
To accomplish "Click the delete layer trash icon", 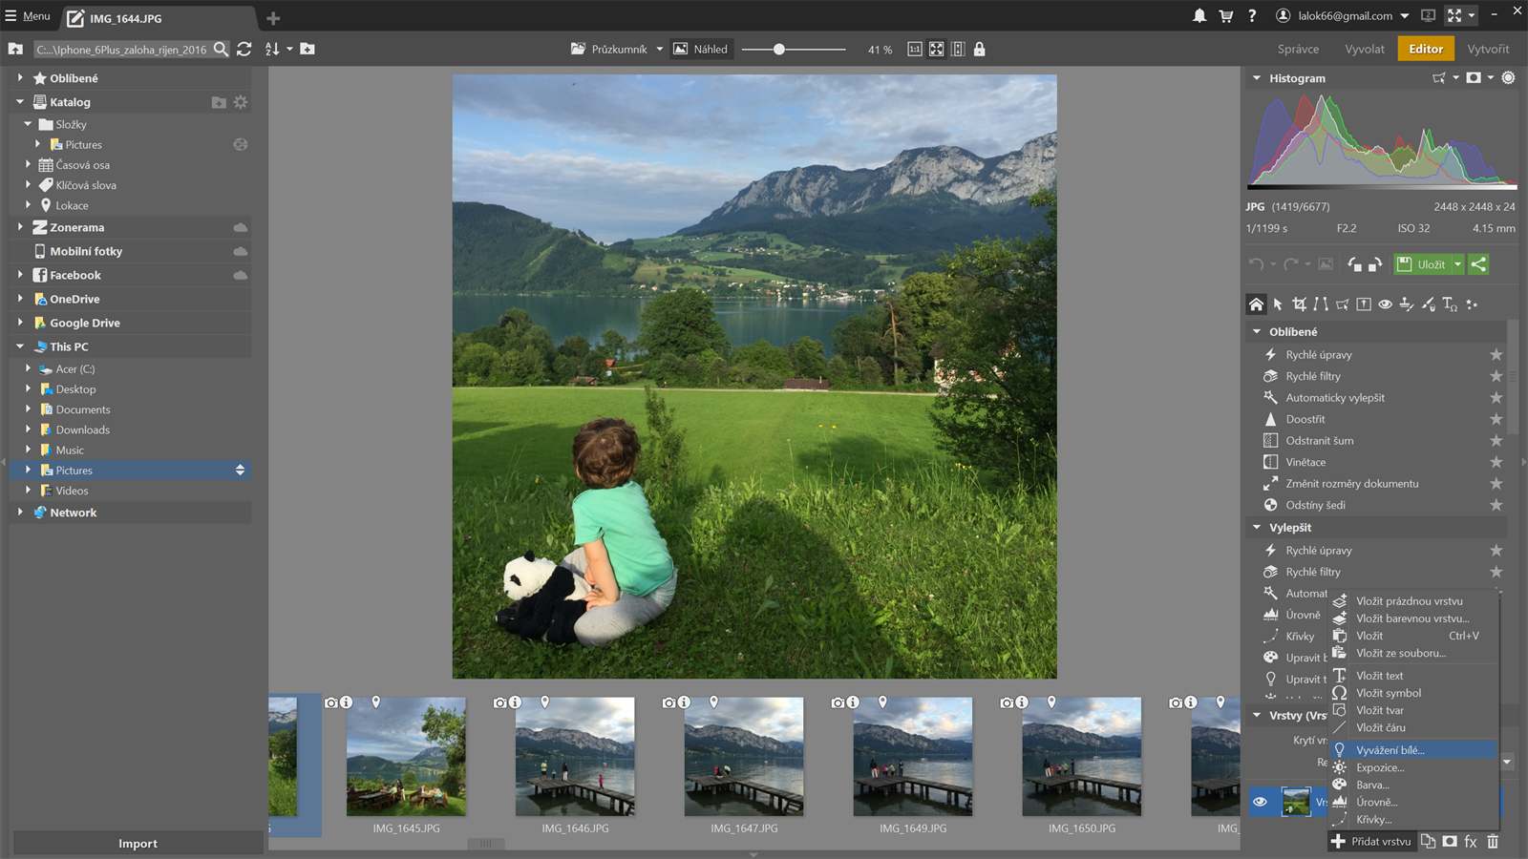I will coord(1493,842).
